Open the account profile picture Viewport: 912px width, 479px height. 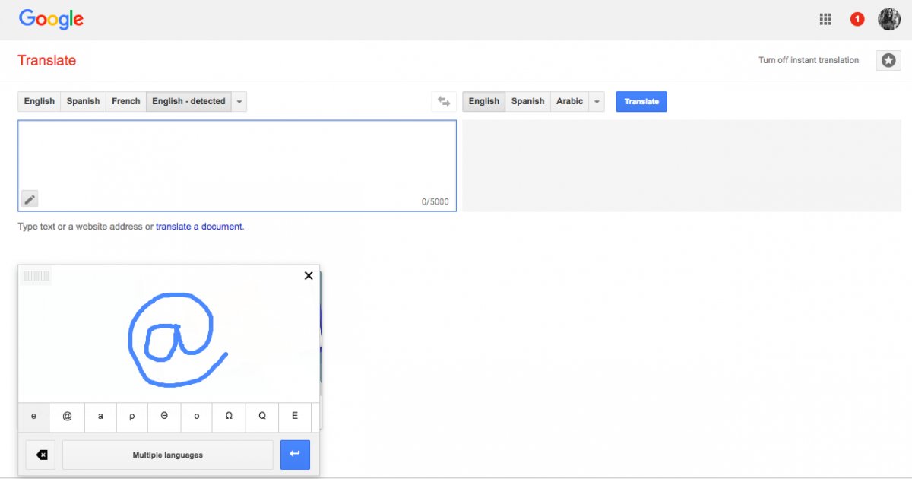click(888, 20)
